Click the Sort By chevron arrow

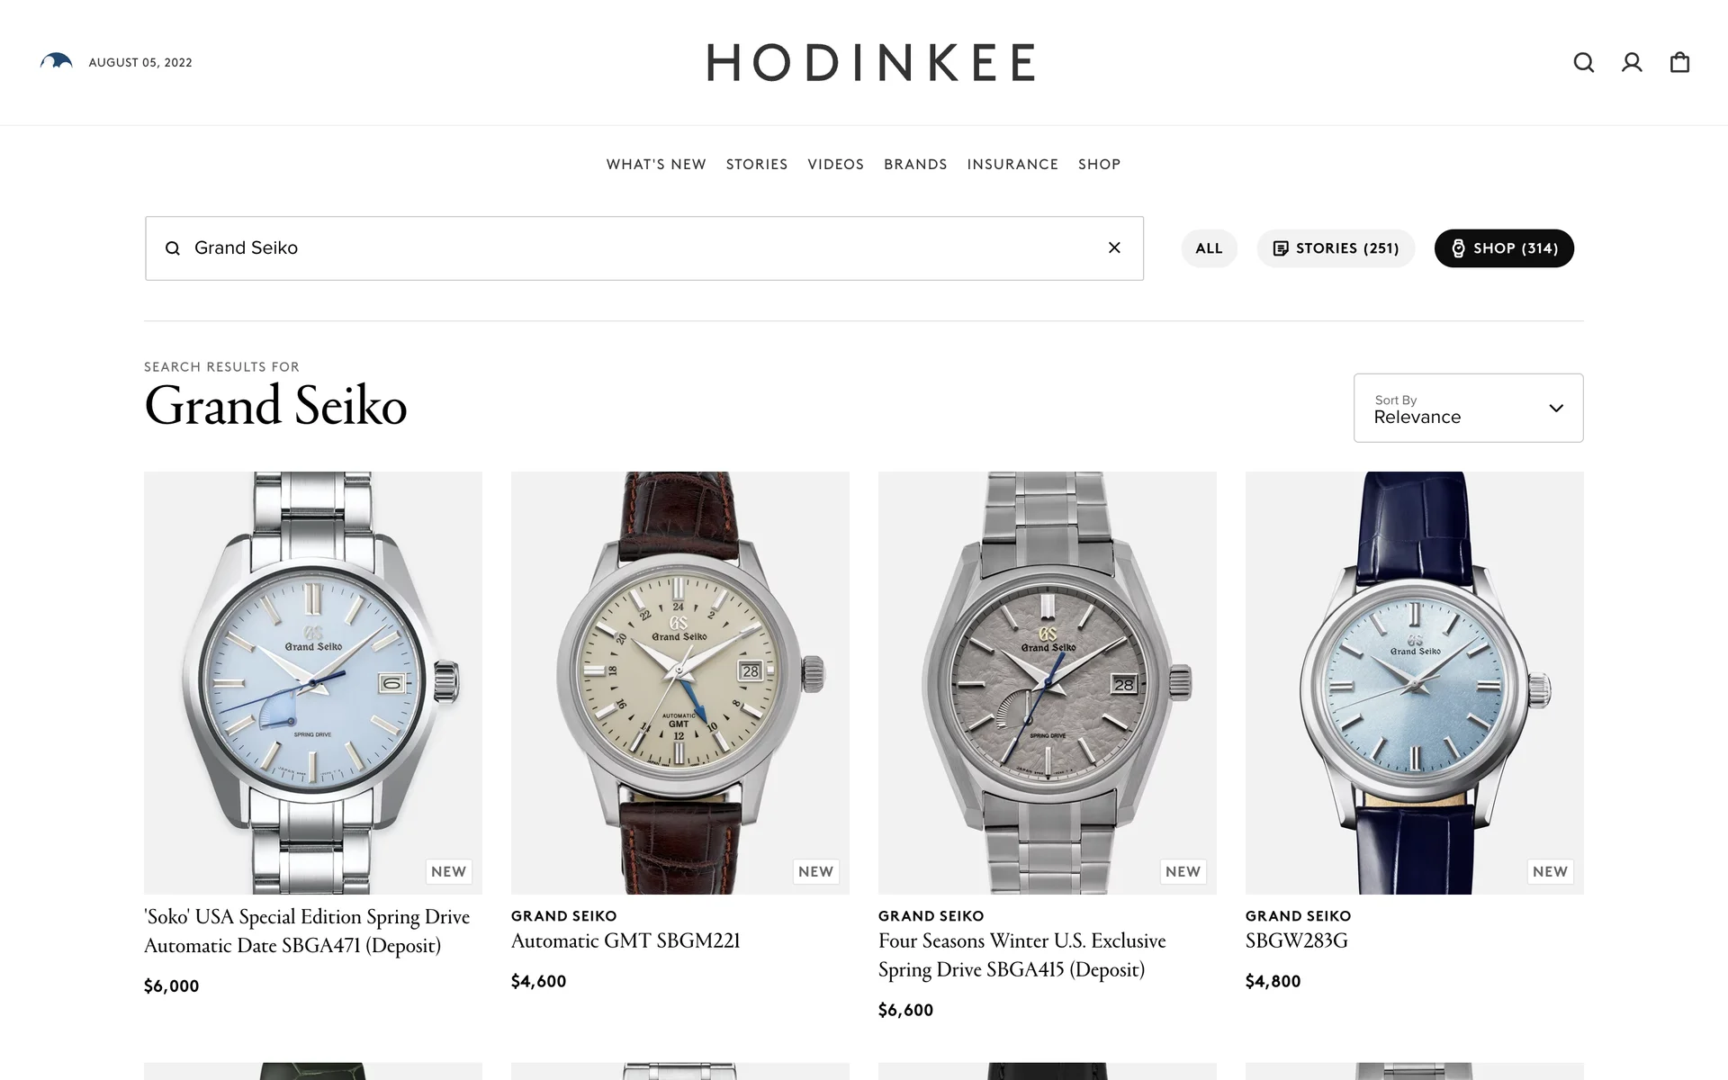[1556, 408]
